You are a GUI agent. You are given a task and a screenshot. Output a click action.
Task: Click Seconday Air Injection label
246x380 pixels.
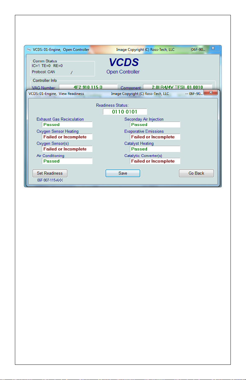144,119
